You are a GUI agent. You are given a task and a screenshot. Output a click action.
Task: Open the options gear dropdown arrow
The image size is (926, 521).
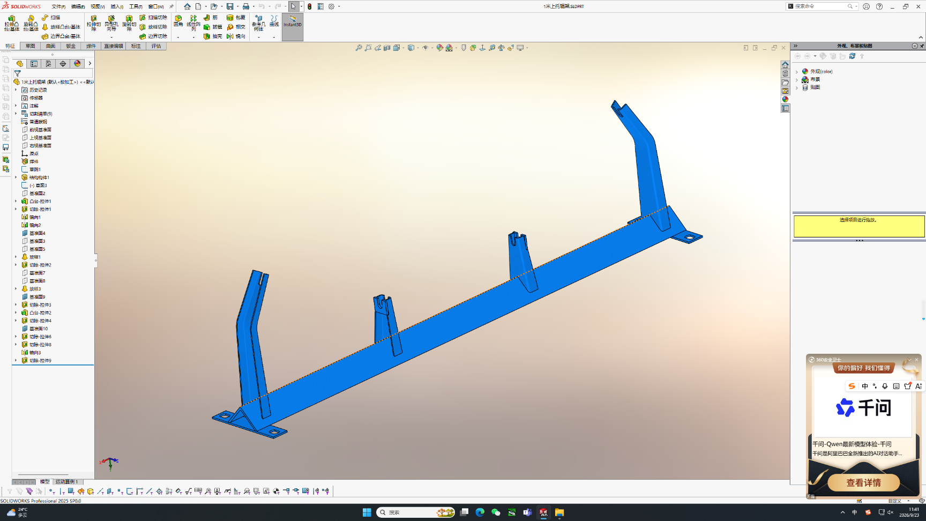click(x=339, y=6)
